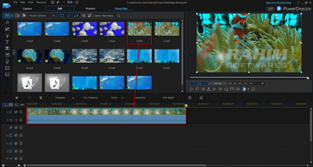Show only audio files in library
The image size is (313, 167).
tap(76, 16)
